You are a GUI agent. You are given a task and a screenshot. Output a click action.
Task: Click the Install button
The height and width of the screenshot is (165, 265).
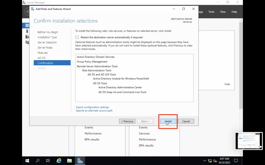(x=168, y=121)
